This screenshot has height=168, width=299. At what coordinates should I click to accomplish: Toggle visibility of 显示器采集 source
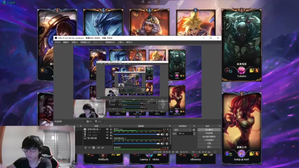tap(107, 138)
